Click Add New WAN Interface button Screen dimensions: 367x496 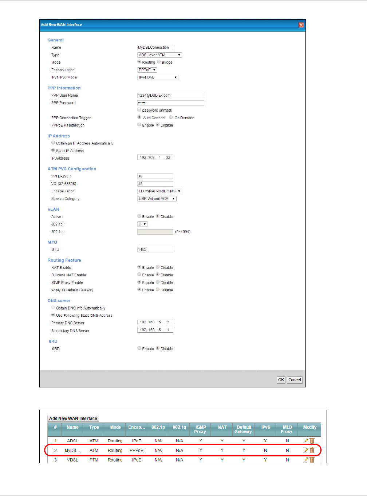(x=73, y=419)
